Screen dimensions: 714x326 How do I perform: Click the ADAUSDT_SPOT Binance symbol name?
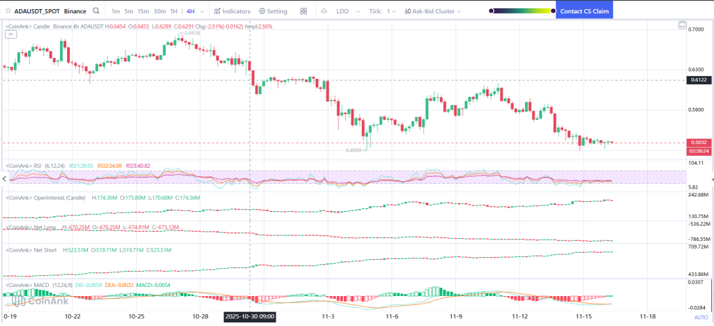47,12
